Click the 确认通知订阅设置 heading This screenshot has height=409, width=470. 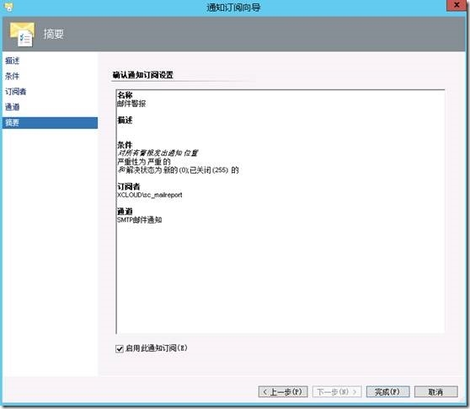point(143,75)
